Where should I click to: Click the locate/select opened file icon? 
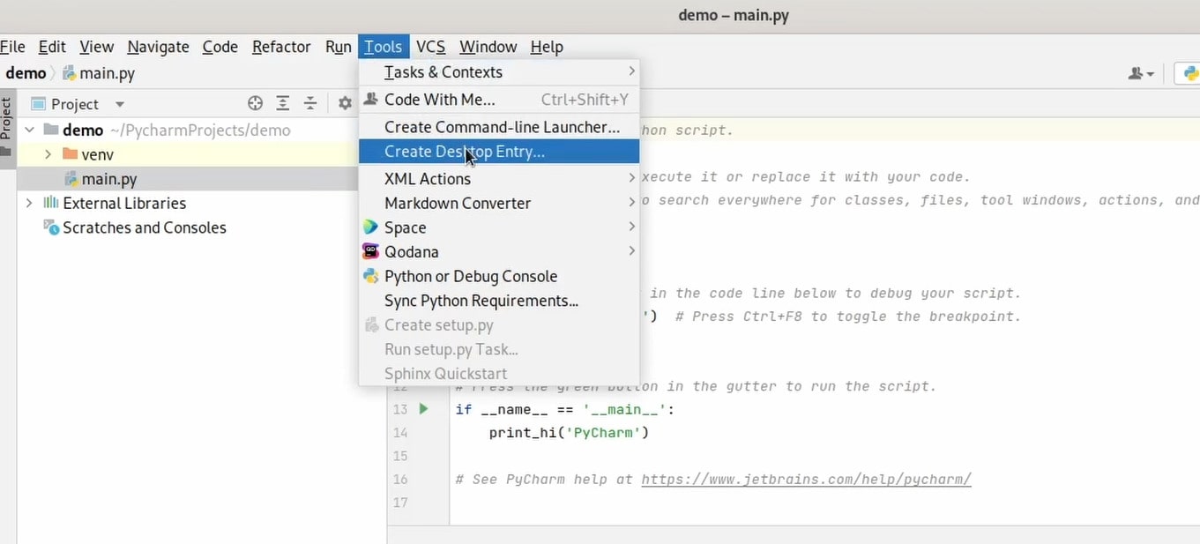click(x=256, y=103)
